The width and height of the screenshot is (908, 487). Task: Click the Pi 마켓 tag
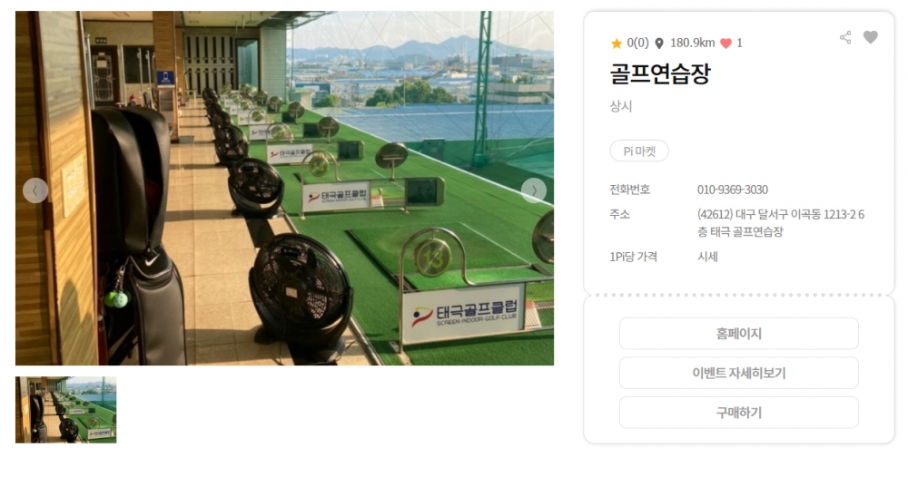[x=639, y=151]
